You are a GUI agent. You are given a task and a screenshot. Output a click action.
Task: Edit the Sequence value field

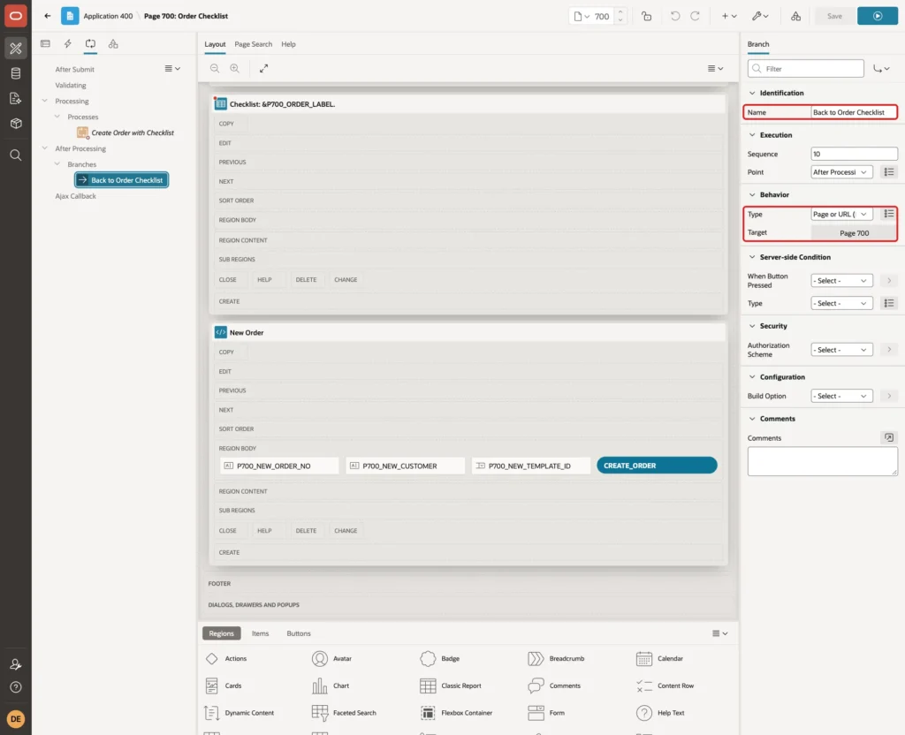coord(854,154)
